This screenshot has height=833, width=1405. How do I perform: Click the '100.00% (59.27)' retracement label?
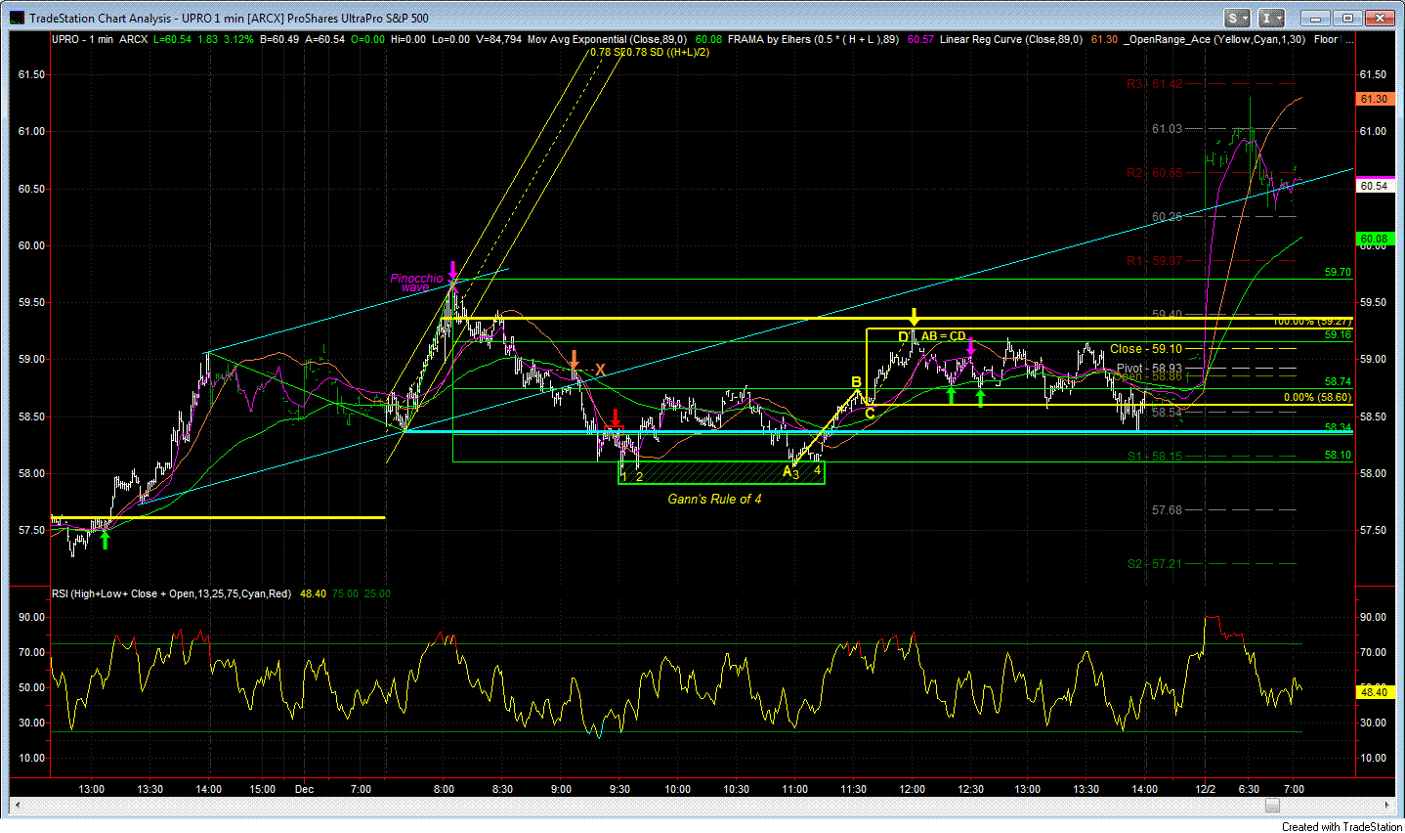coord(1312,321)
